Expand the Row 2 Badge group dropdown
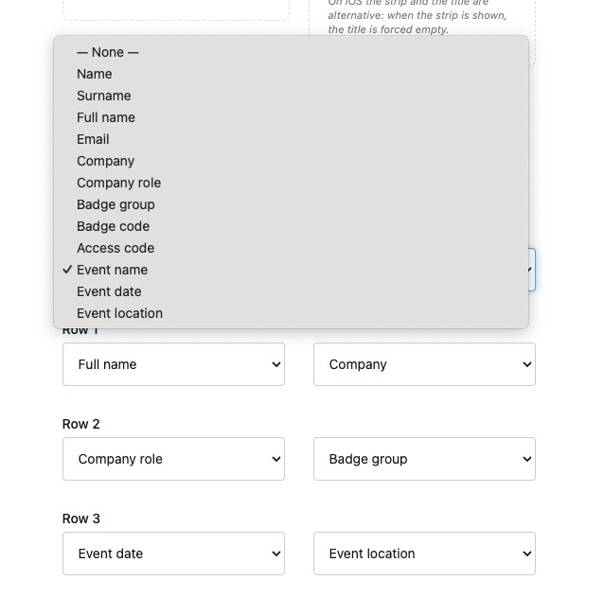 point(424,459)
